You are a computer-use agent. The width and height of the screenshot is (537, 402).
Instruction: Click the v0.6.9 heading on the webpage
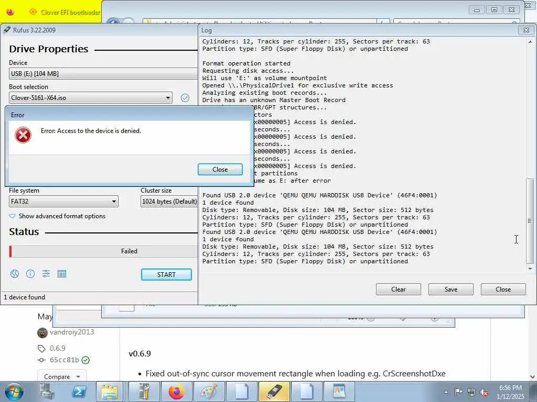pos(139,353)
